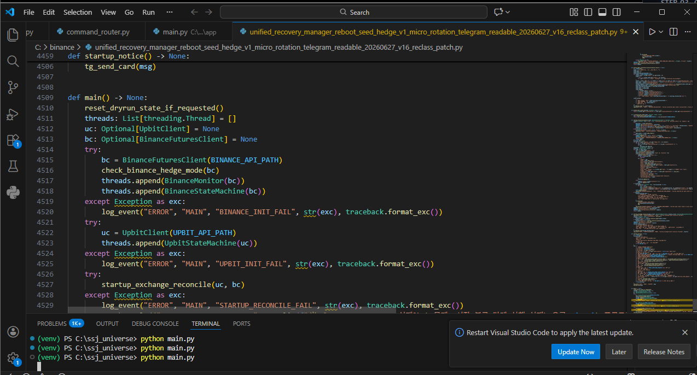Click "BINANCE_INIT_FAIL" string in code
Image resolution: width=697 pixels, height=375 pixels.
[x=257, y=212]
